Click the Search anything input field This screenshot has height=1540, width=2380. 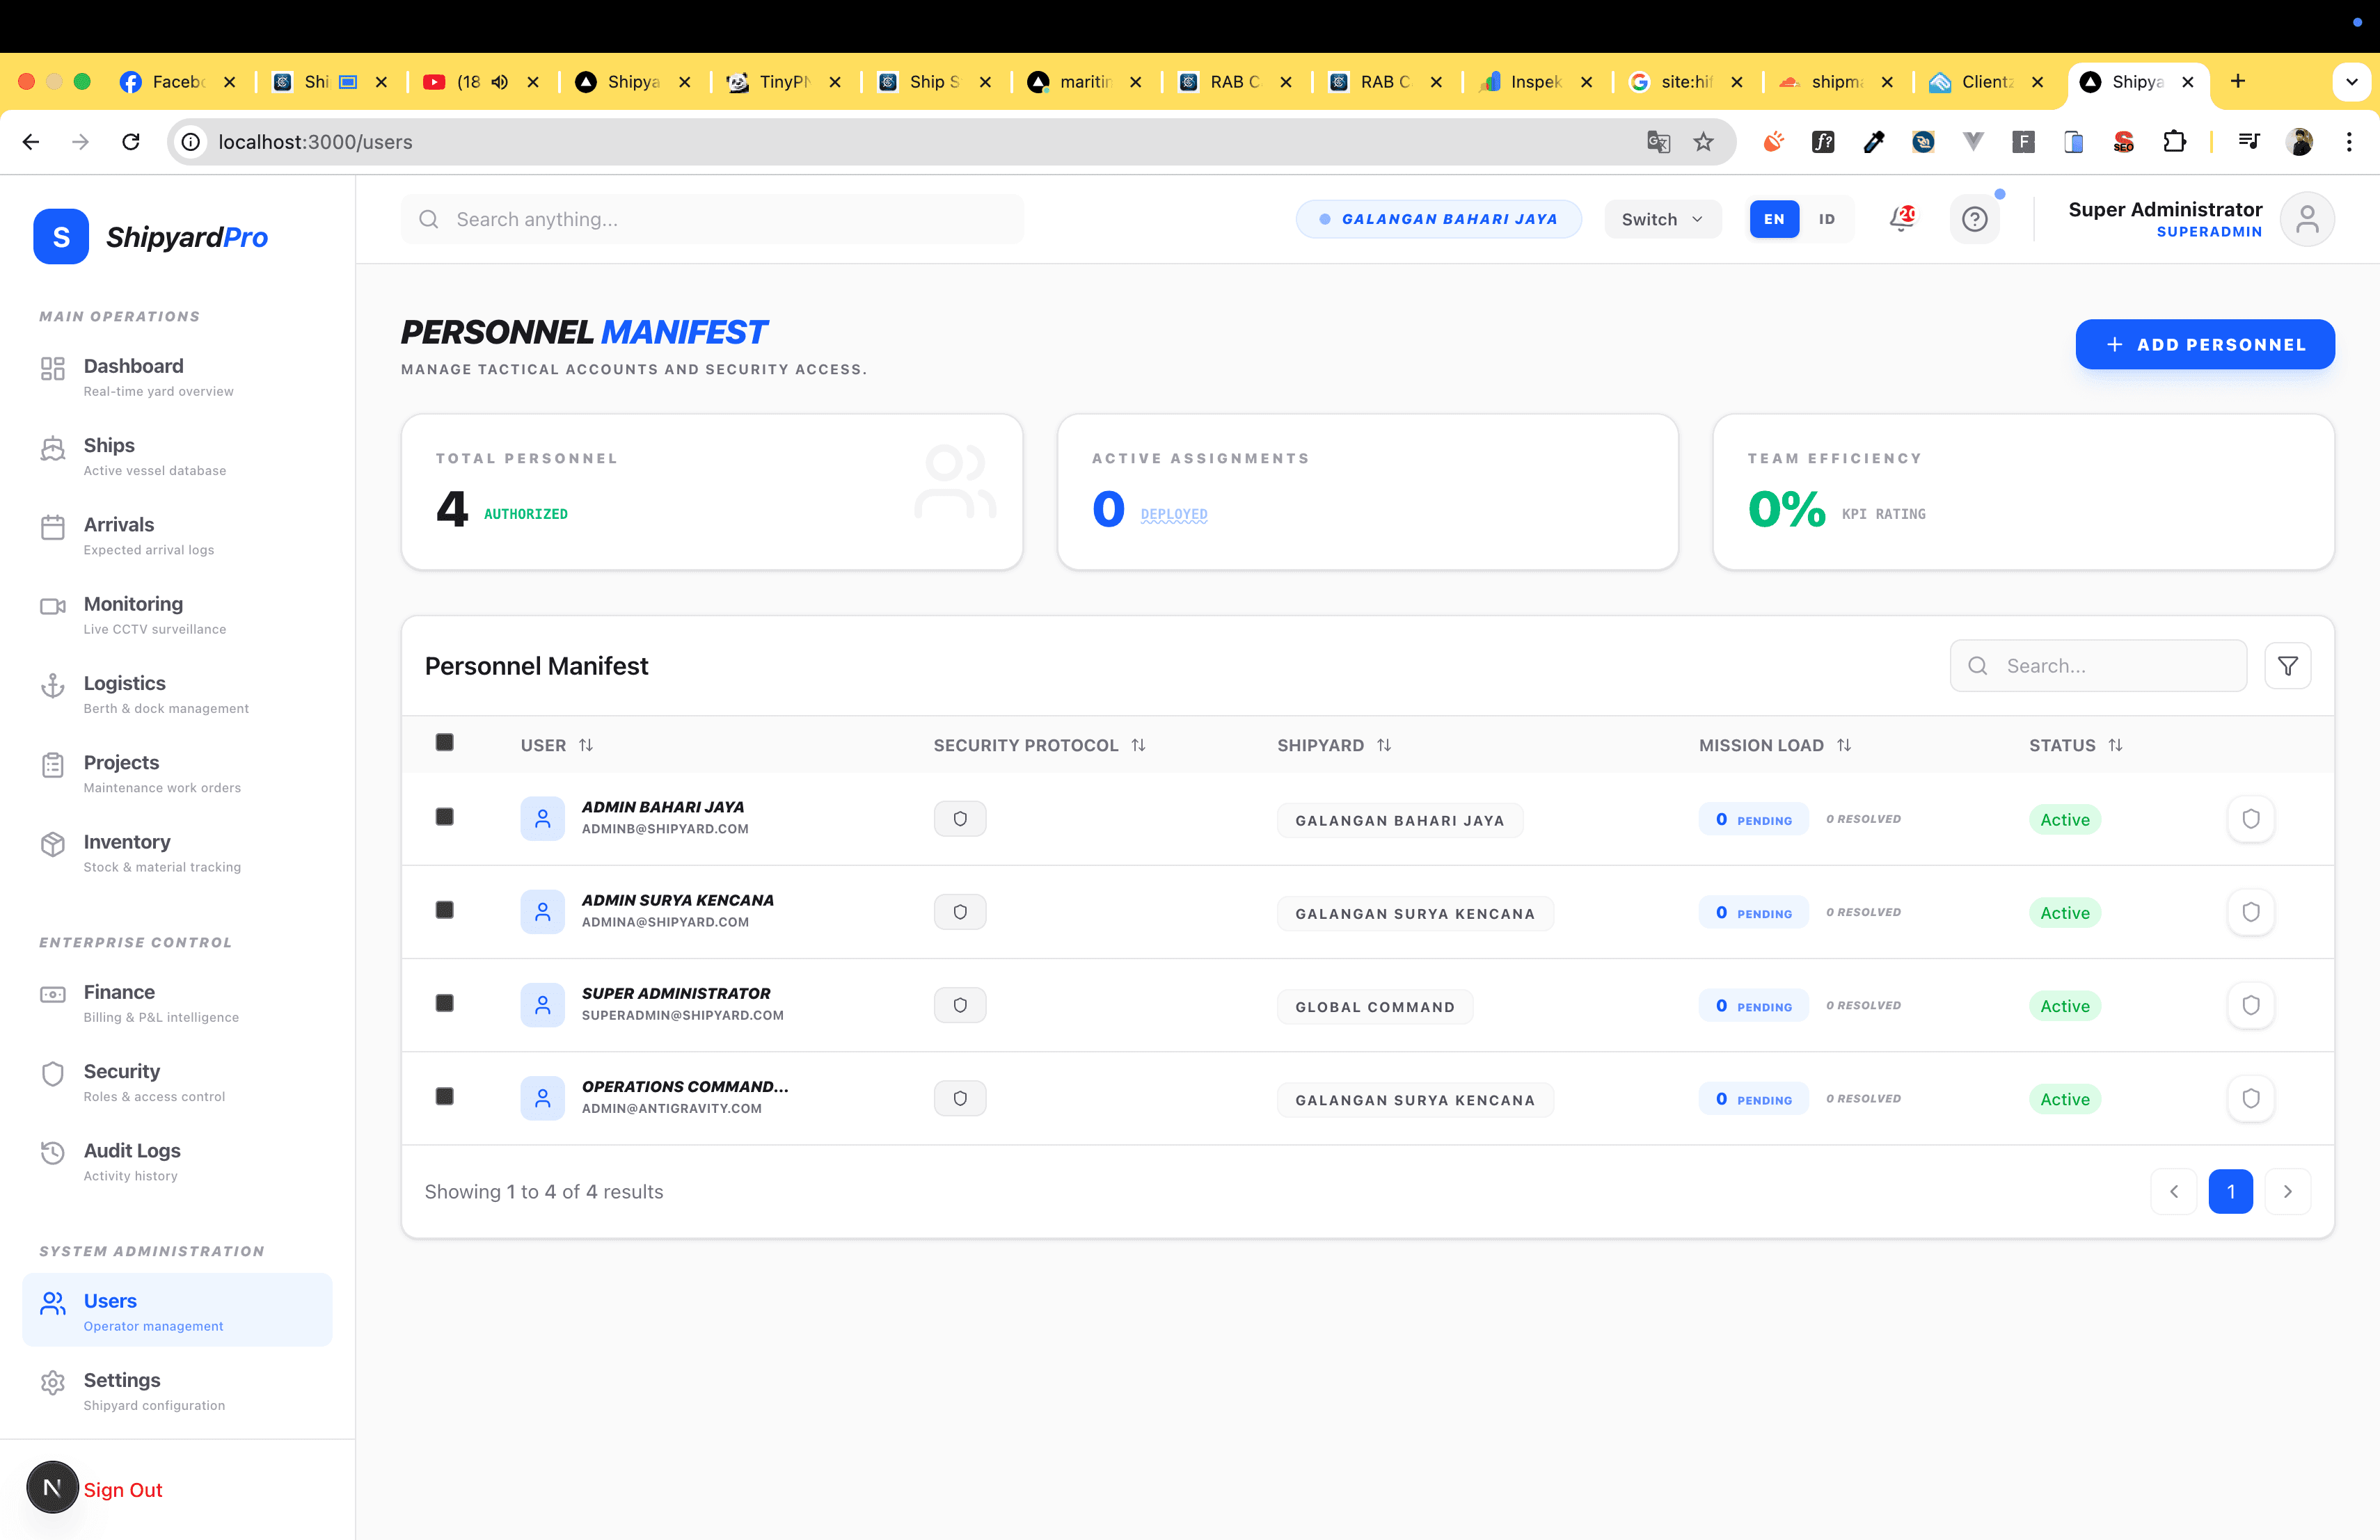click(x=712, y=219)
